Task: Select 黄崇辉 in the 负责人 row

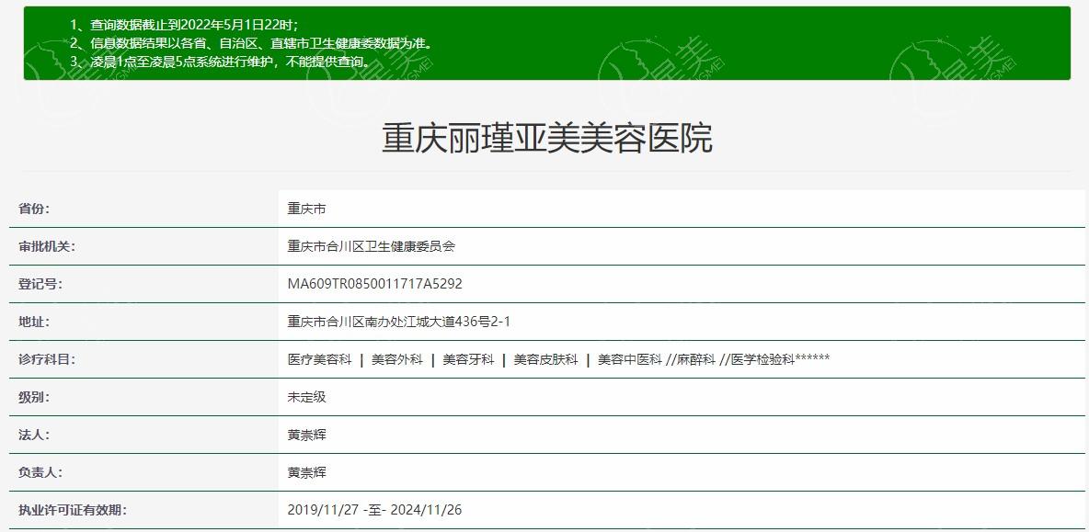Action: click(306, 472)
